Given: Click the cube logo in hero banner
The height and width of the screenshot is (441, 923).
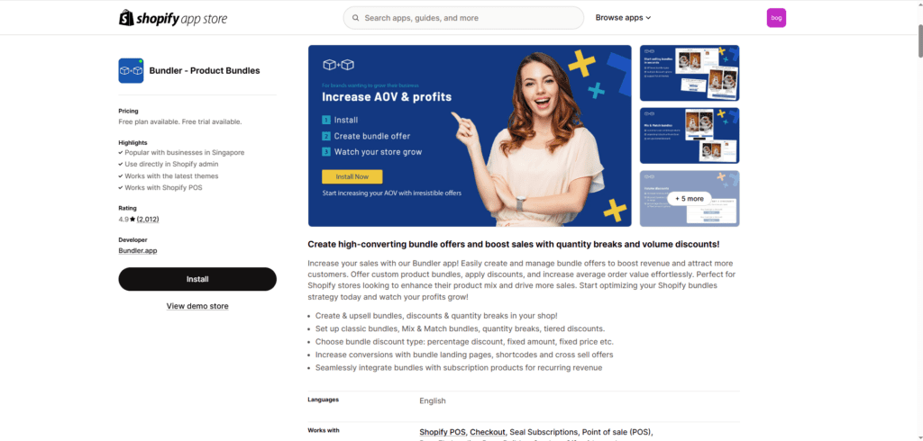Looking at the screenshot, I should click(339, 65).
